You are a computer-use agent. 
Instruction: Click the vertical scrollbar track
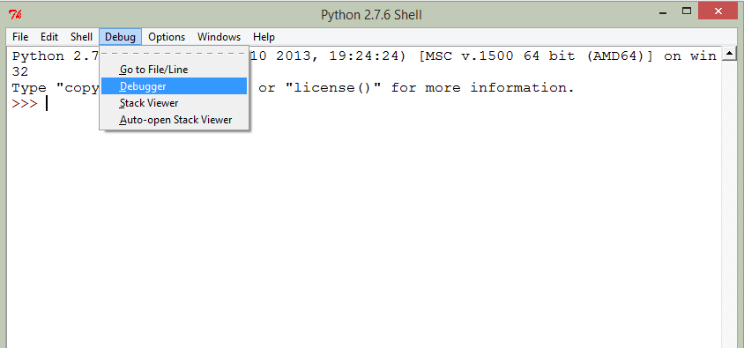729,204
